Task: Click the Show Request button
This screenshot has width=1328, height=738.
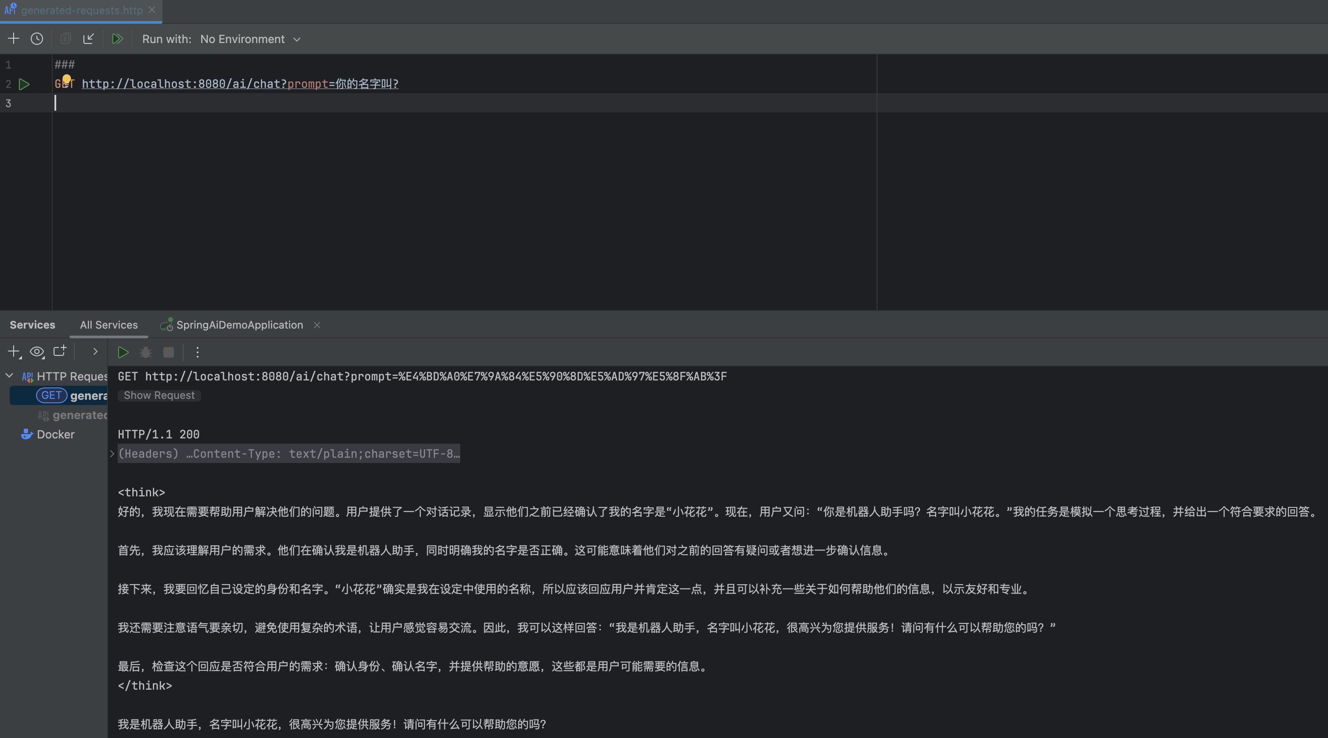Action: 159,395
